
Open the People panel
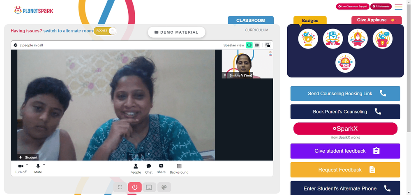tap(136, 169)
